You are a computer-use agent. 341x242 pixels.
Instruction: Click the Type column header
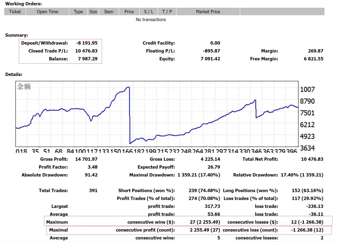coord(78,12)
